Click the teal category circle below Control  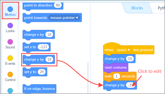(x=10, y=91)
